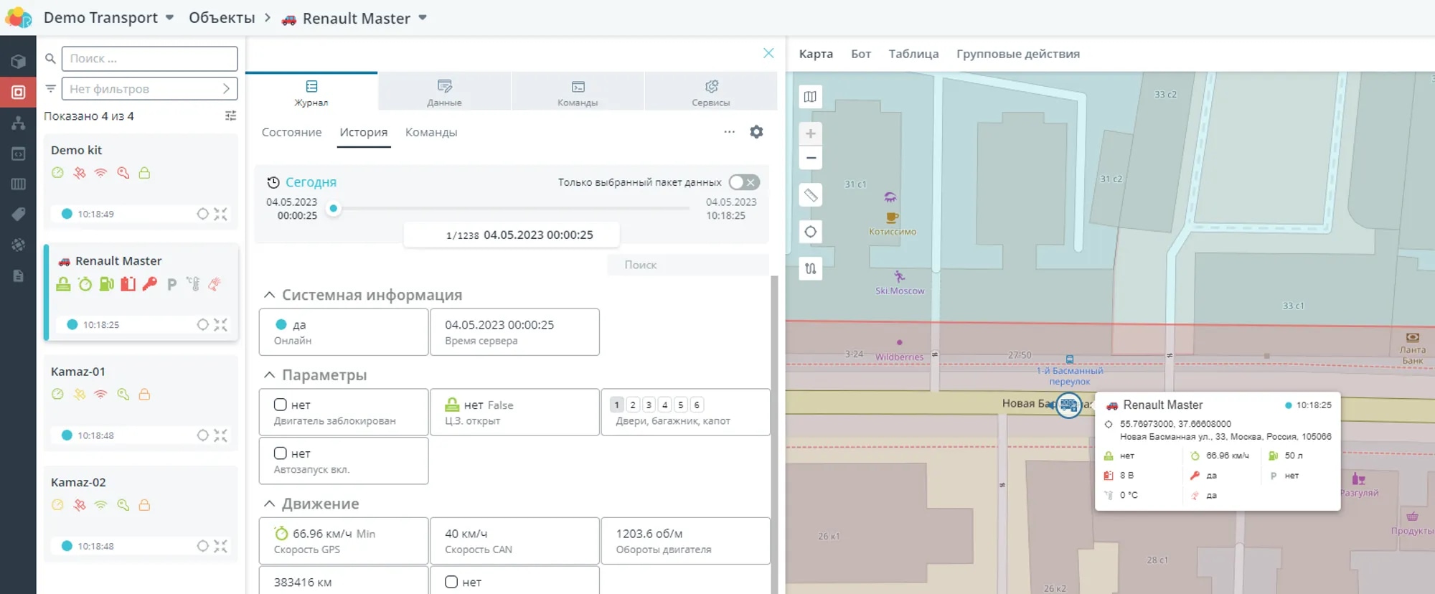The image size is (1435, 594).
Task: Click the list settings icon near Показано
Action: pyautogui.click(x=230, y=116)
